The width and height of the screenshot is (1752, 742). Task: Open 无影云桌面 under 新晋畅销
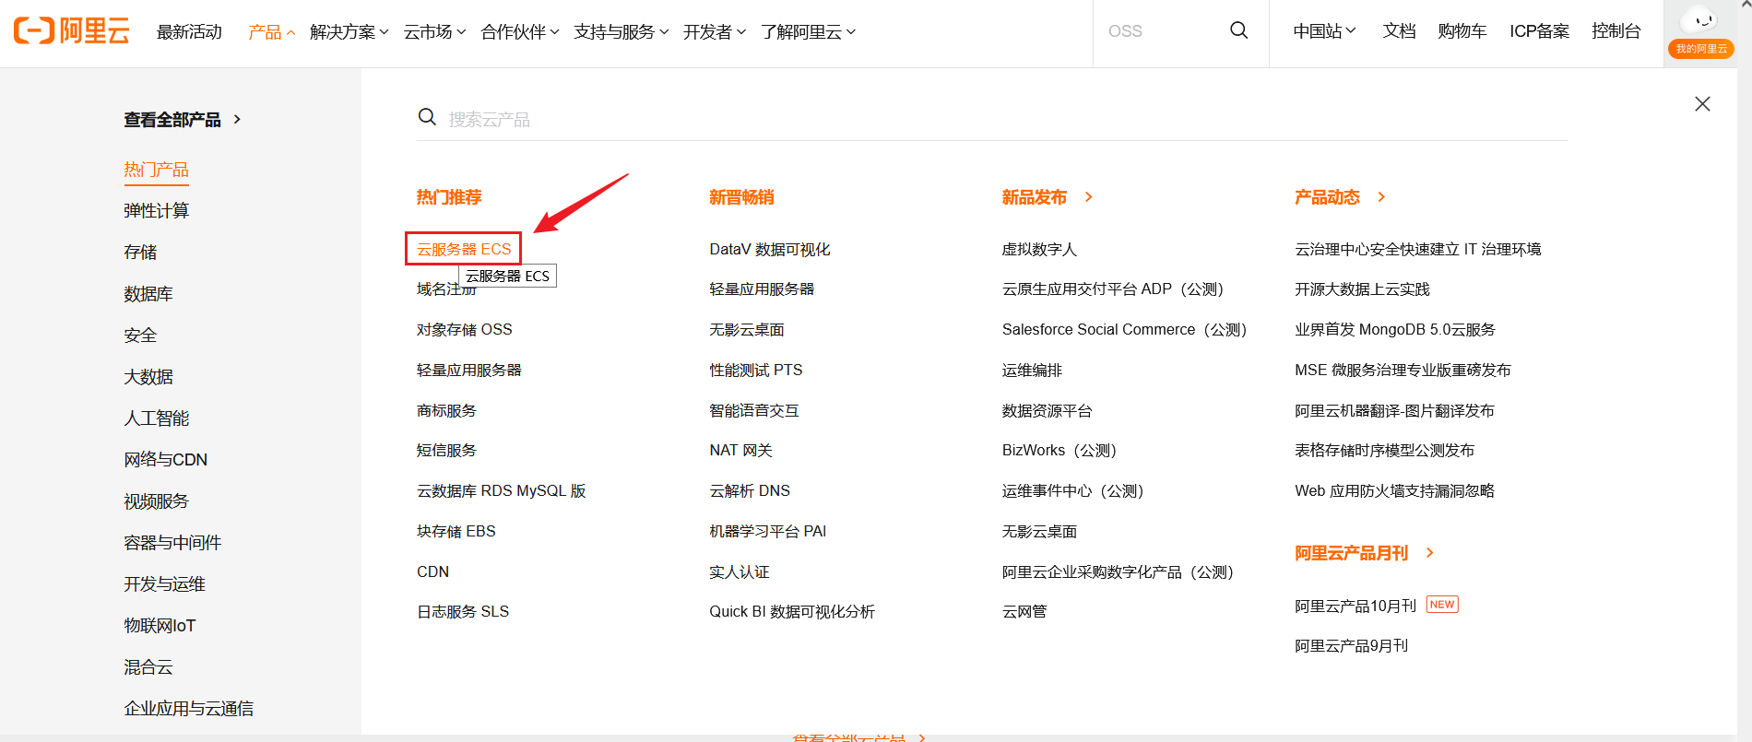pos(746,329)
